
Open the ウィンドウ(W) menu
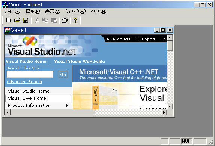75,12
